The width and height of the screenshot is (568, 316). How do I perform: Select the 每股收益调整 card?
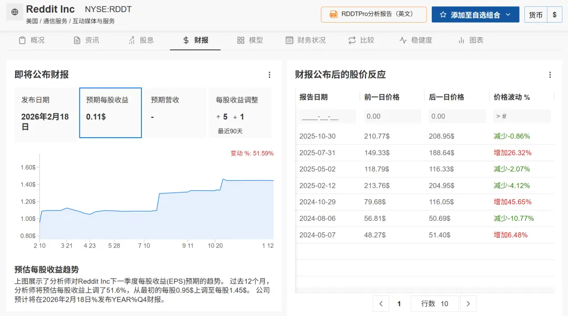pos(240,113)
